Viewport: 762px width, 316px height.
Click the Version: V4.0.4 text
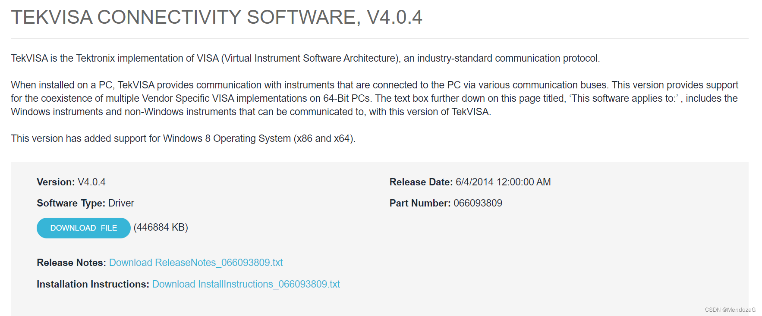(71, 182)
